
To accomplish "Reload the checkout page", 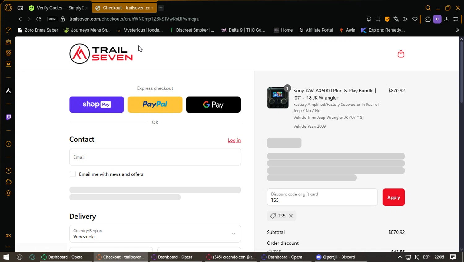I will [39, 19].
